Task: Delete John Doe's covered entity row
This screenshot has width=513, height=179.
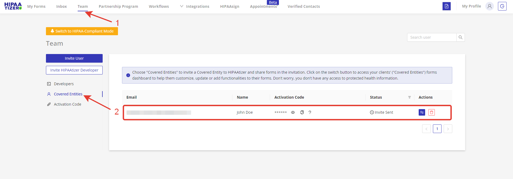Action: tap(431, 112)
